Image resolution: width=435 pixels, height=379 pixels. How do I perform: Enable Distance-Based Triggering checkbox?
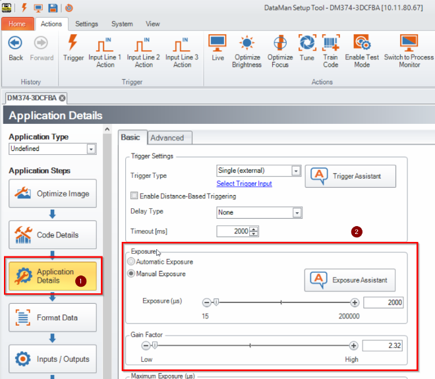134,196
